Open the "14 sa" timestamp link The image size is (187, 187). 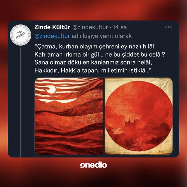coord(120,27)
